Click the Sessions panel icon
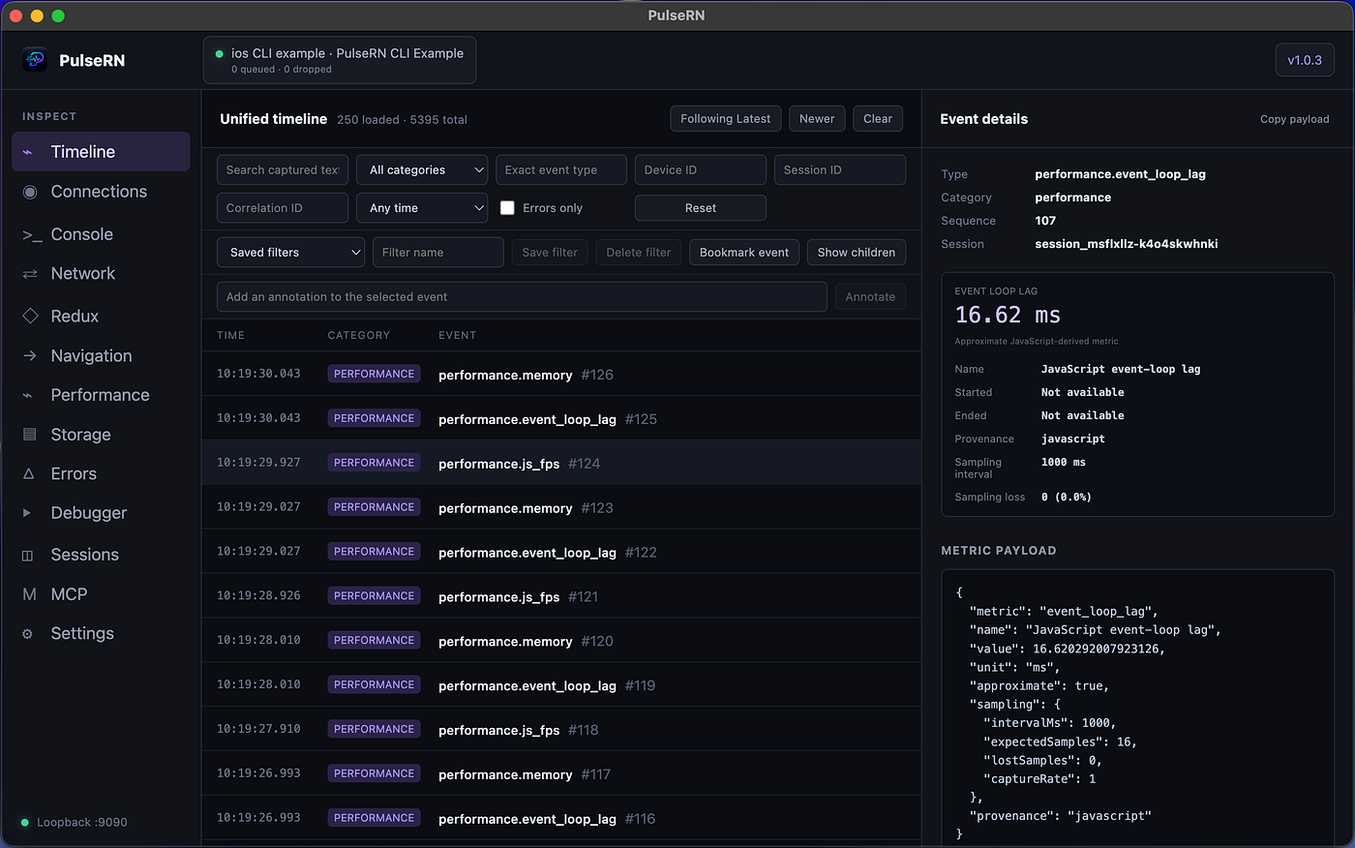1355x848 pixels. (x=28, y=555)
